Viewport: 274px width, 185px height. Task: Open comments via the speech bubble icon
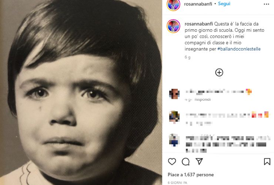[x=186, y=162]
